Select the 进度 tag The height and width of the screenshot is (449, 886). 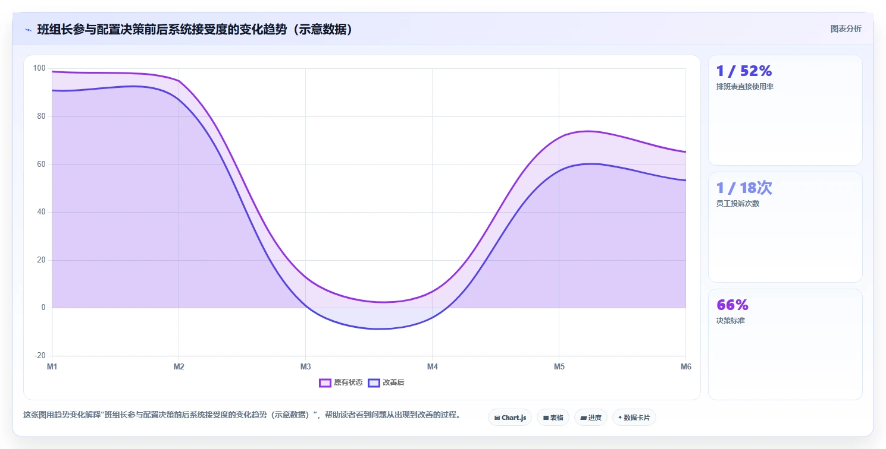pyautogui.click(x=591, y=418)
